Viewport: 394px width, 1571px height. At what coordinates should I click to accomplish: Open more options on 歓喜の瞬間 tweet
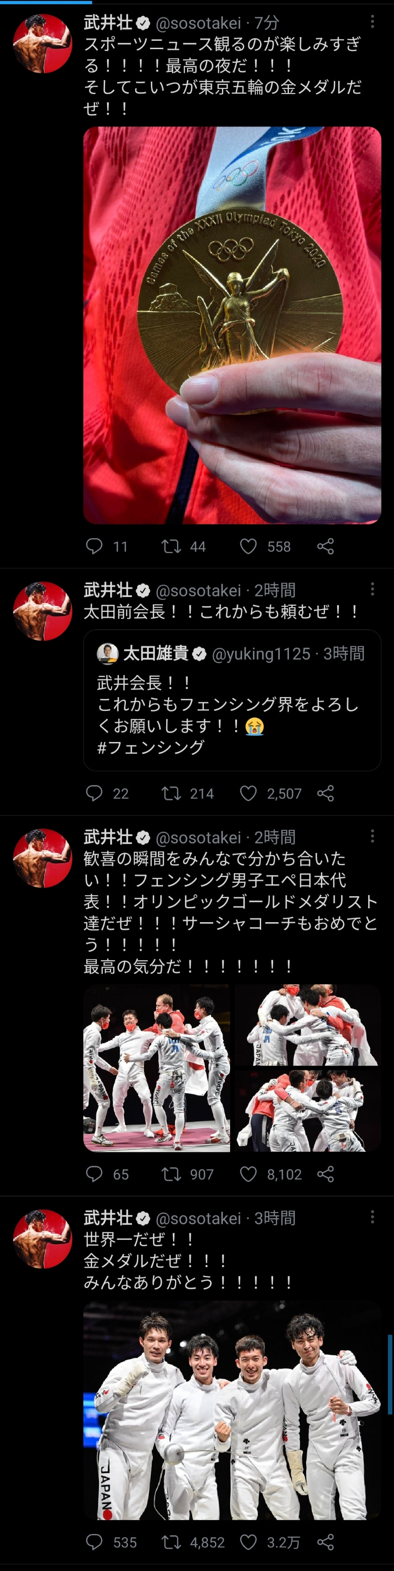pos(372,837)
